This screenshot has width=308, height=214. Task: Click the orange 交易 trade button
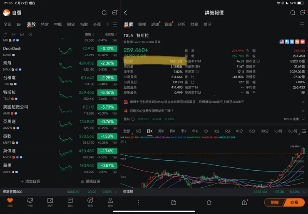click(294, 202)
